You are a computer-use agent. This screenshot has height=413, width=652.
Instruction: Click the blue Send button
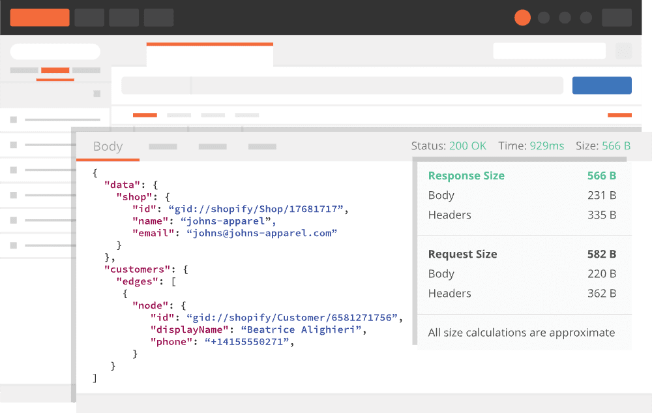tap(602, 85)
